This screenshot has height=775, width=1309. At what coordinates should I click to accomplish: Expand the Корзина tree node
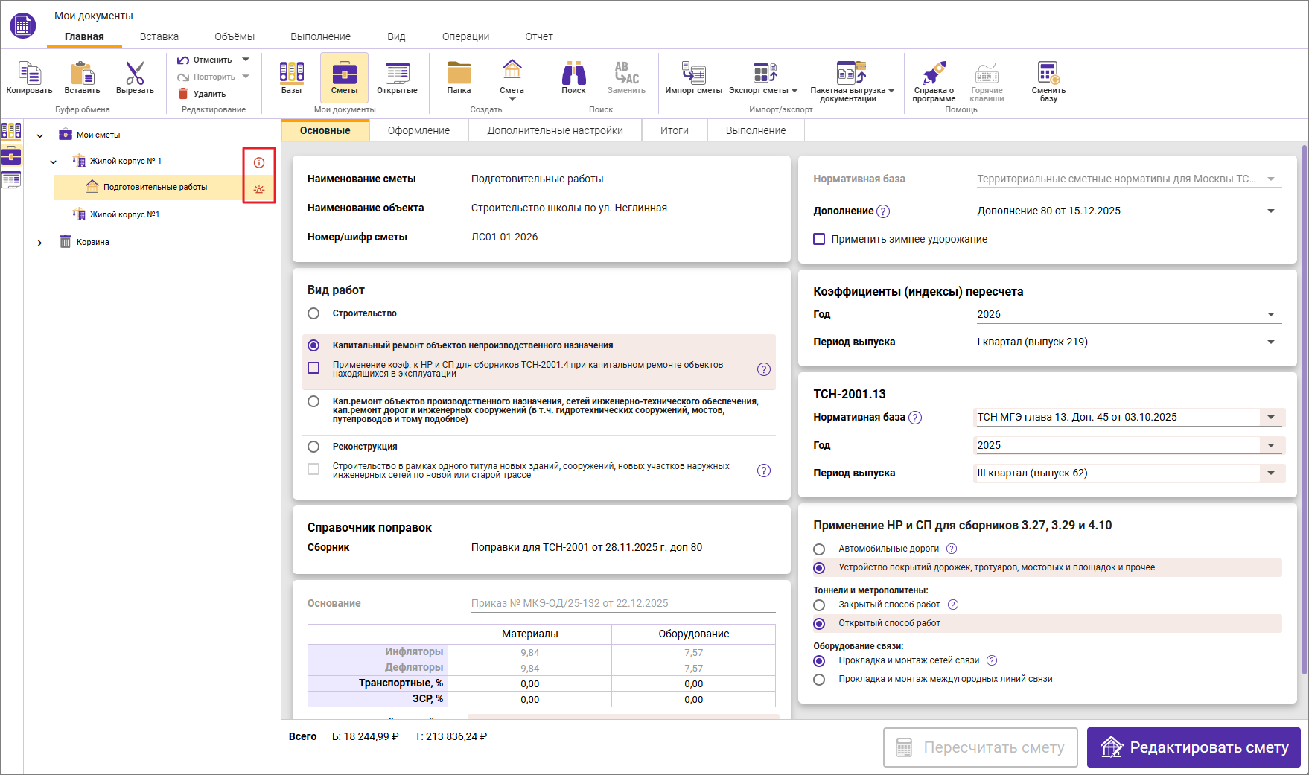tap(40, 242)
